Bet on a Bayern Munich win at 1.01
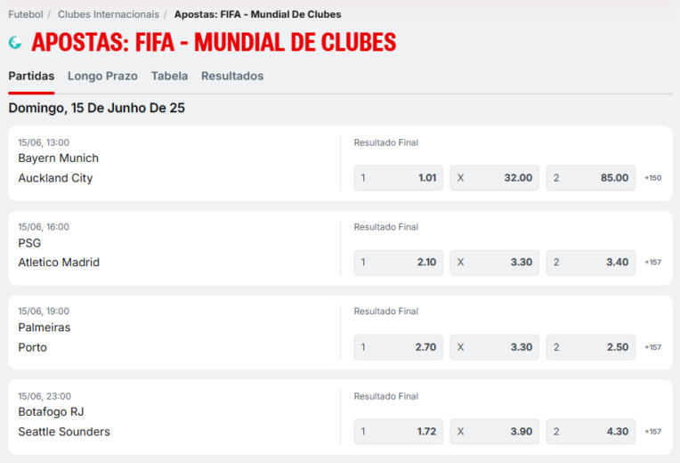The image size is (680, 463). pos(398,177)
